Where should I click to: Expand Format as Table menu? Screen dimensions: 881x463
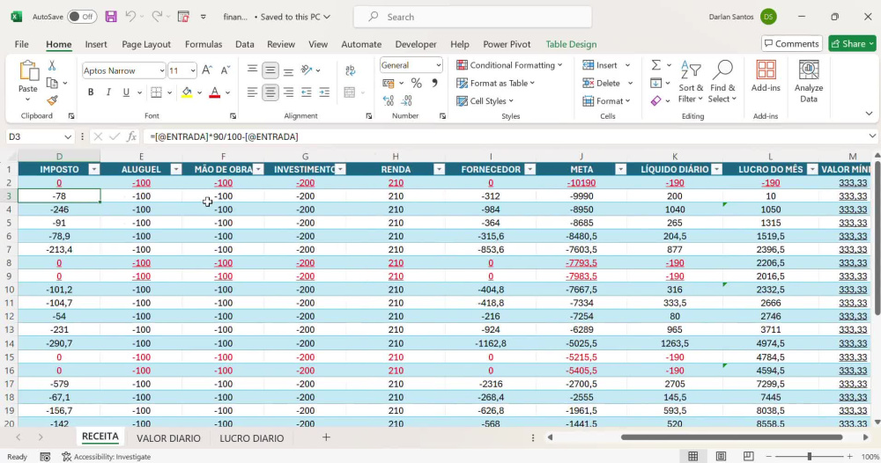point(495,83)
